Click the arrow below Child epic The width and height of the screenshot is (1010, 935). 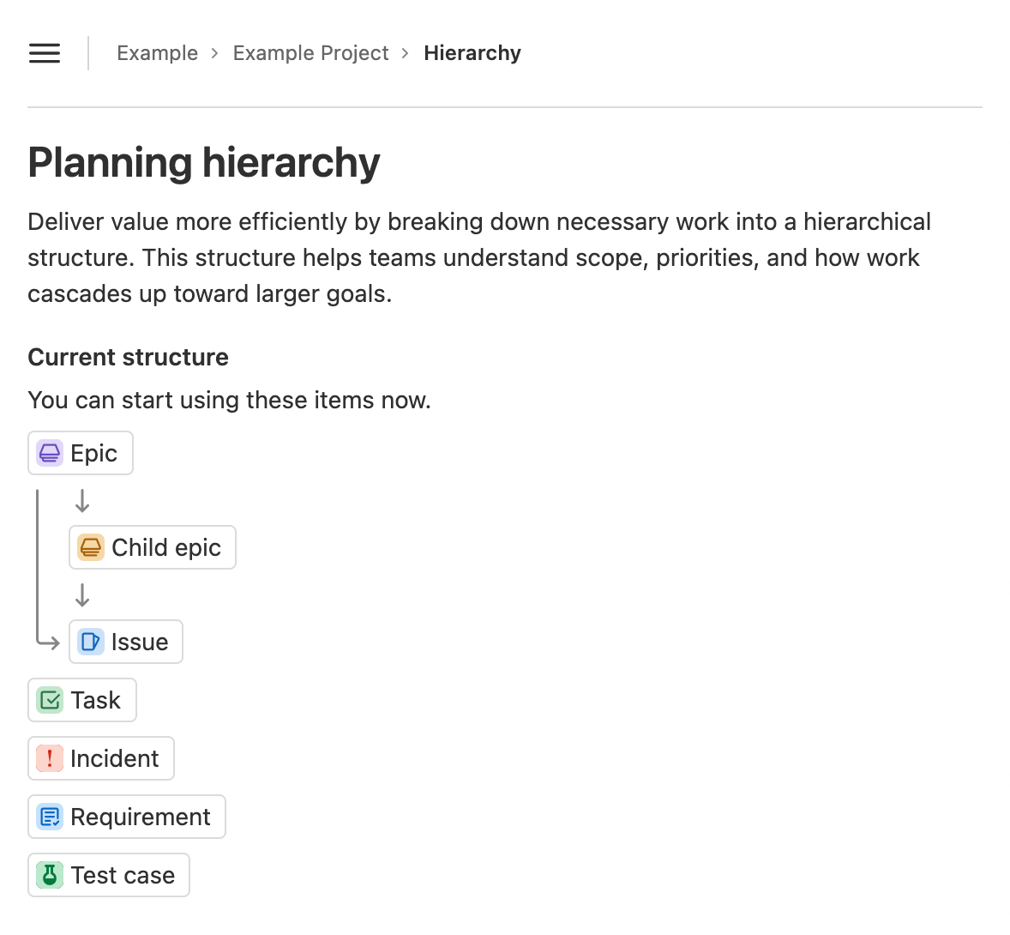[x=81, y=594]
